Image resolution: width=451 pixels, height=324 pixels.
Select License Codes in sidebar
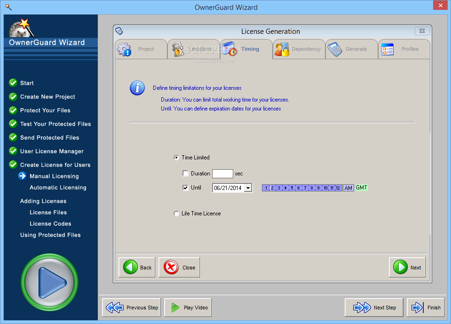(x=50, y=224)
